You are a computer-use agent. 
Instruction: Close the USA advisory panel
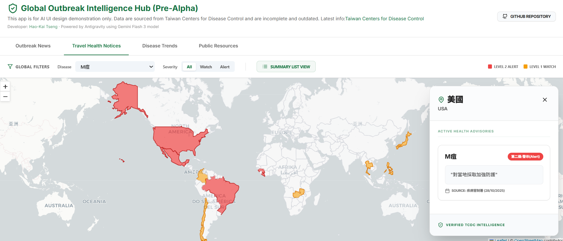[544, 100]
